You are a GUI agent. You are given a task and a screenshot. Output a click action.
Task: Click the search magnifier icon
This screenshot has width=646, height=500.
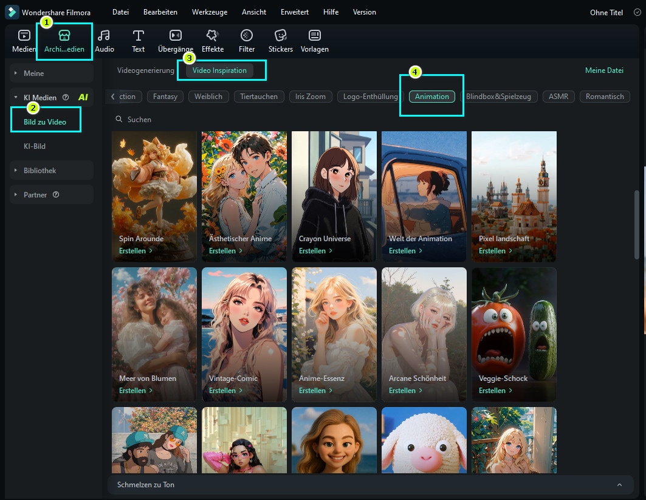click(x=119, y=119)
